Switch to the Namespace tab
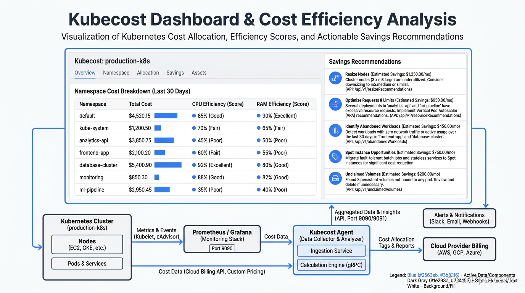Viewport: 525px width, 293px height. (116, 73)
